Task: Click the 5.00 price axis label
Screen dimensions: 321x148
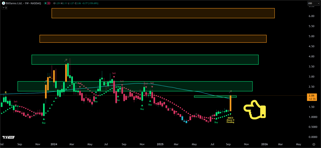Action: [x=311, y=36]
